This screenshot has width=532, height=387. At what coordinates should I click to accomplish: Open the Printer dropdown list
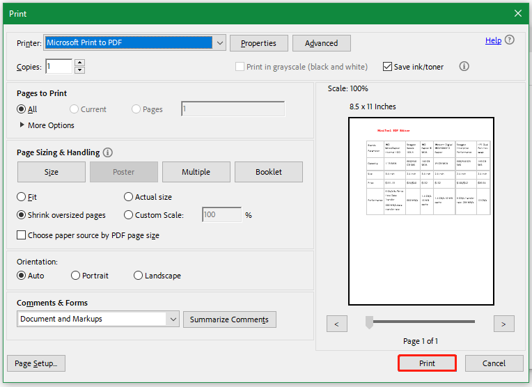tap(220, 43)
